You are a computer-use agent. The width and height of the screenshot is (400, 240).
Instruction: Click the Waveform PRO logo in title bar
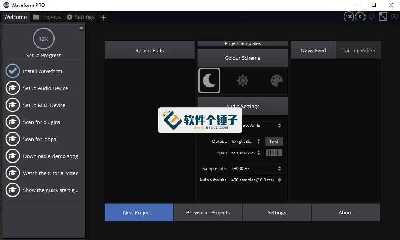pyautogui.click(x=6, y=5)
